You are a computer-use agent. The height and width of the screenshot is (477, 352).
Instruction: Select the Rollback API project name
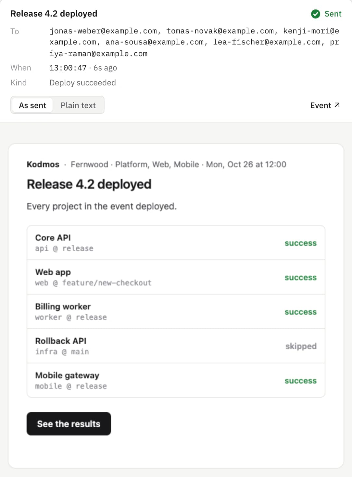pyautogui.click(x=61, y=341)
